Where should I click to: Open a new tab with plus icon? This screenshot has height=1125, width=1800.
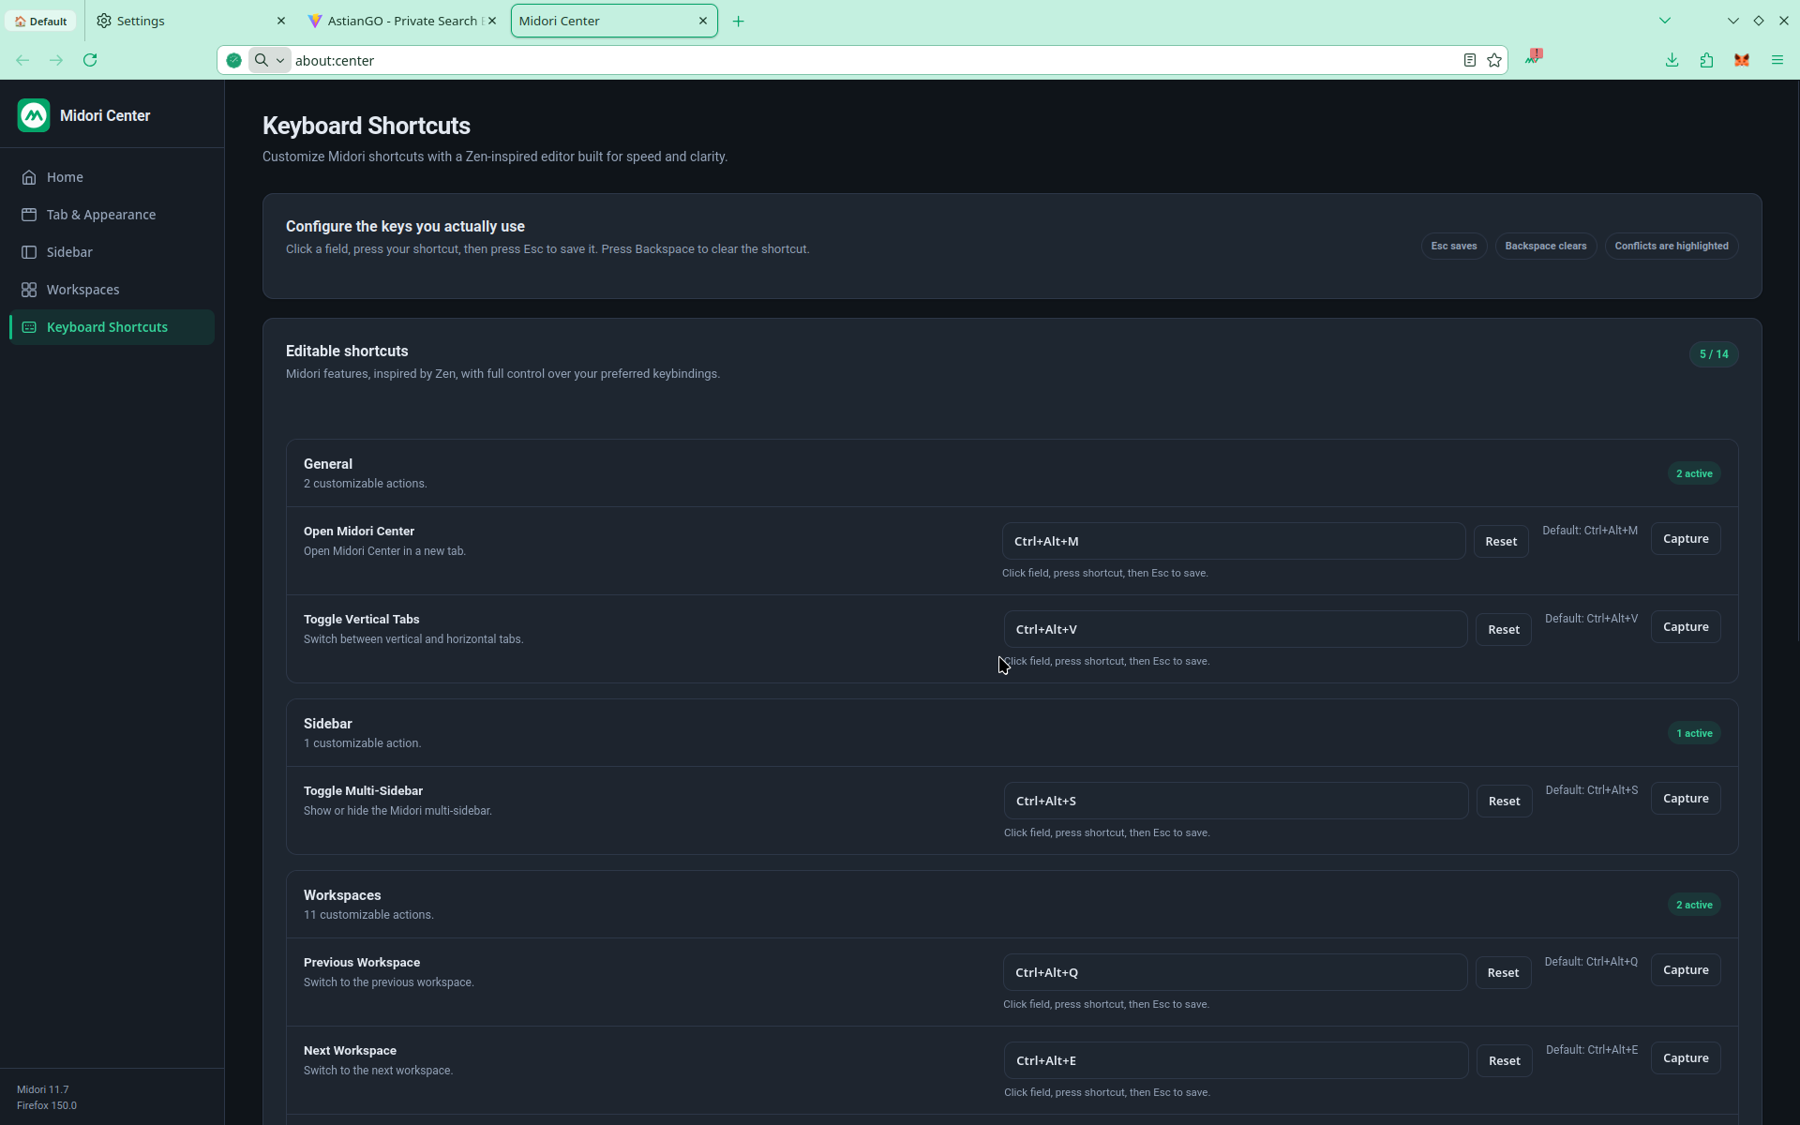[739, 21]
